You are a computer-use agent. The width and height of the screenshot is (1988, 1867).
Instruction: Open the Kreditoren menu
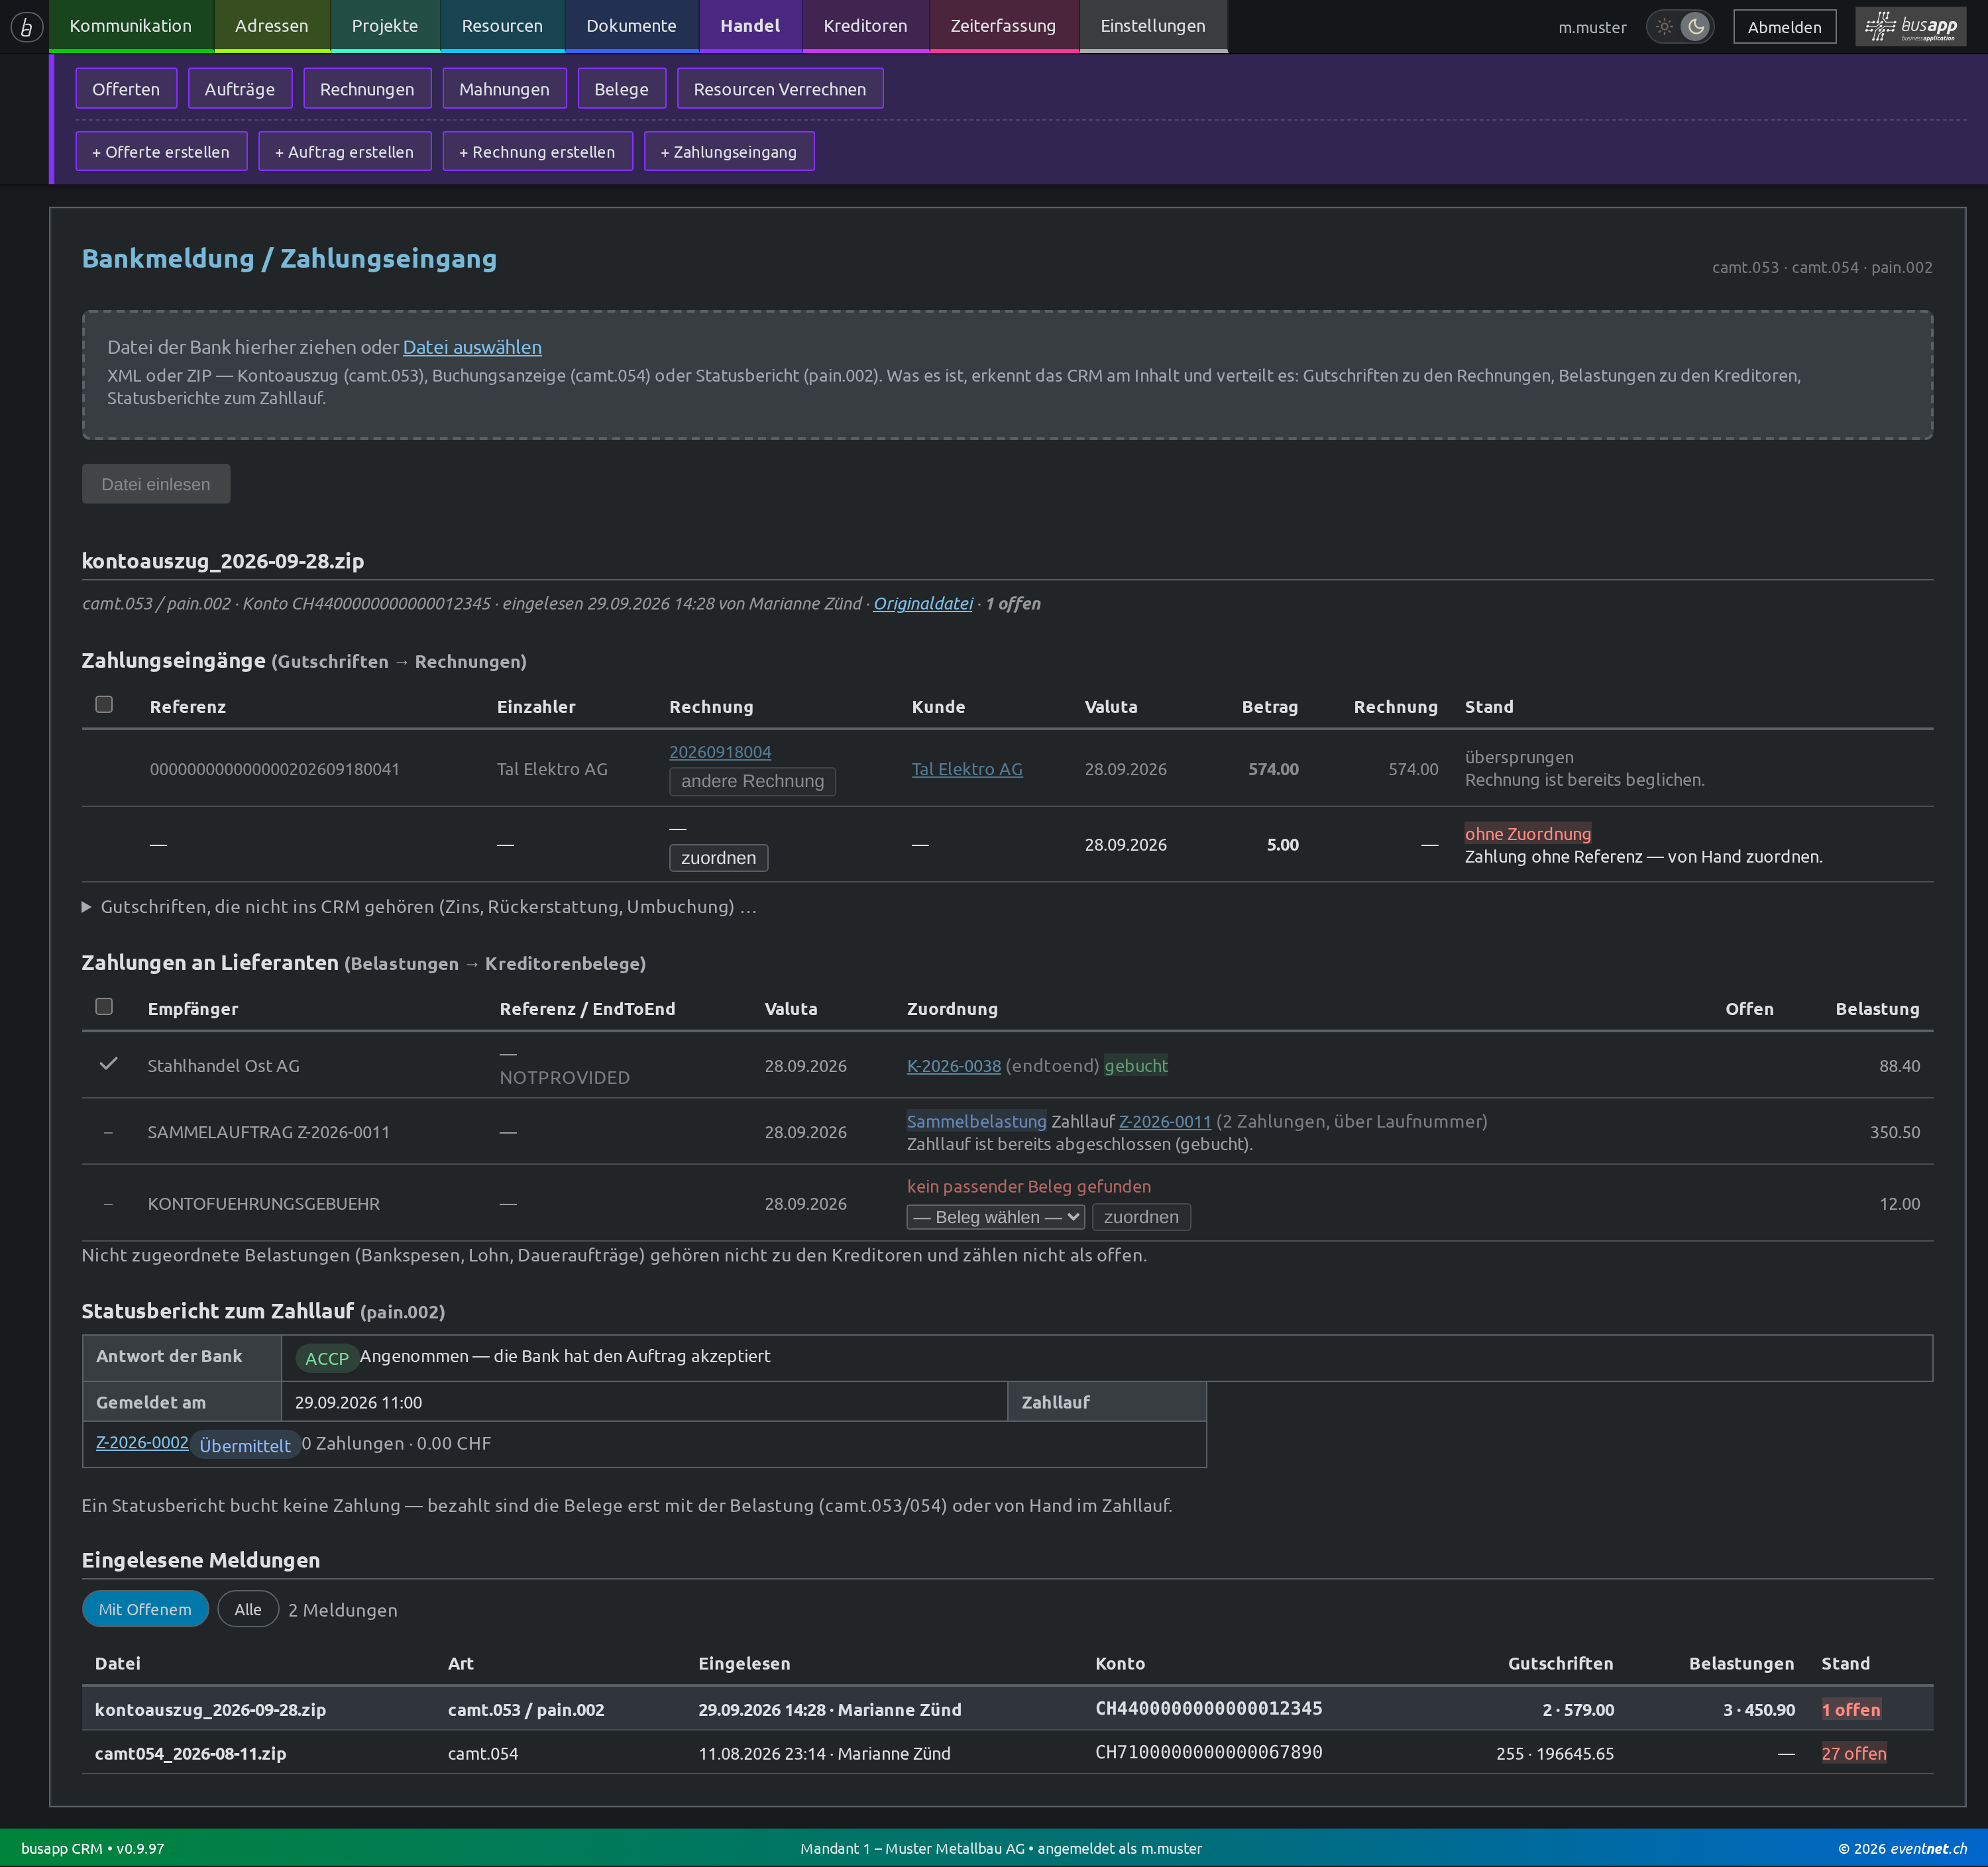[x=866, y=26]
